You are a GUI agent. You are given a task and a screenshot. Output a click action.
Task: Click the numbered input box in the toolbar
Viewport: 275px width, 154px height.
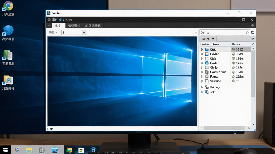[72, 32]
